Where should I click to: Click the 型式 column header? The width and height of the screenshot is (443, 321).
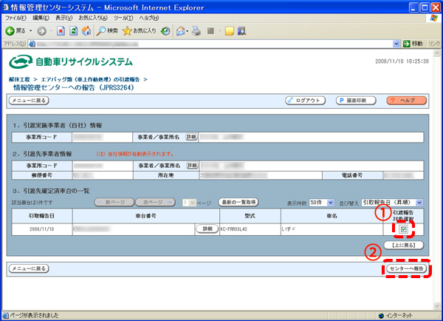click(250, 216)
